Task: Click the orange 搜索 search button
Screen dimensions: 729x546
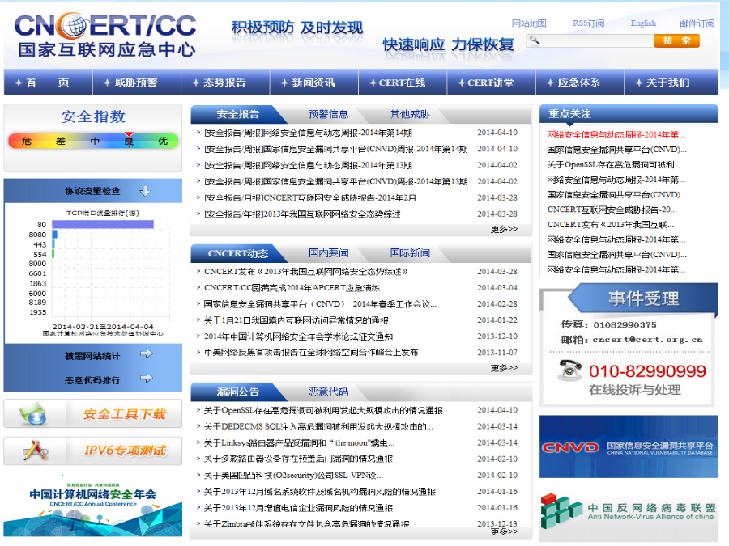Action: point(676,40)
